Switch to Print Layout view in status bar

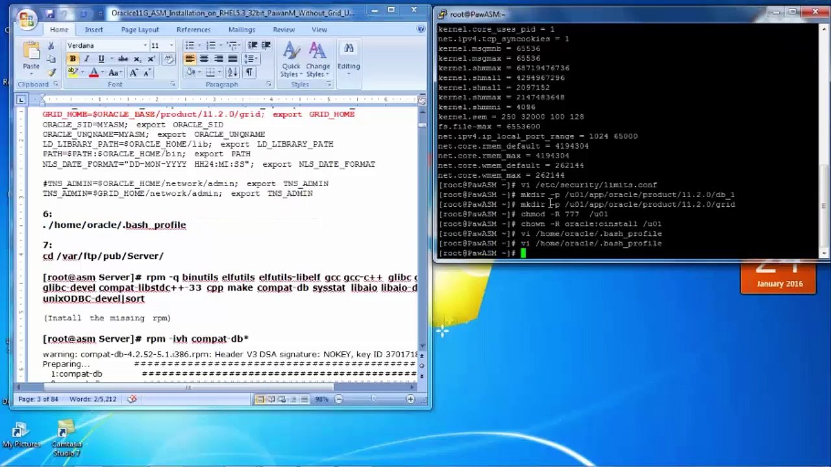260,399
